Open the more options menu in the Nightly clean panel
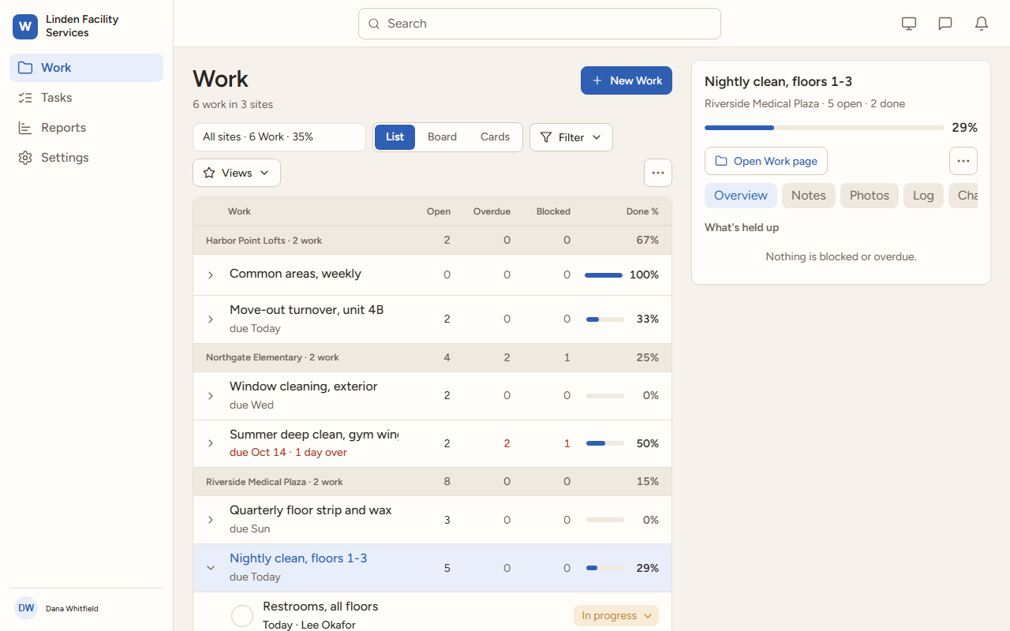Viewport: 1010px width, 631px height. 963,161
